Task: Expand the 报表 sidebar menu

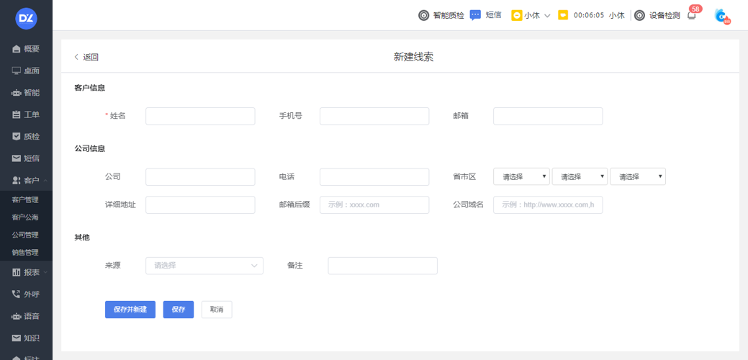Action: click(26, 272)
